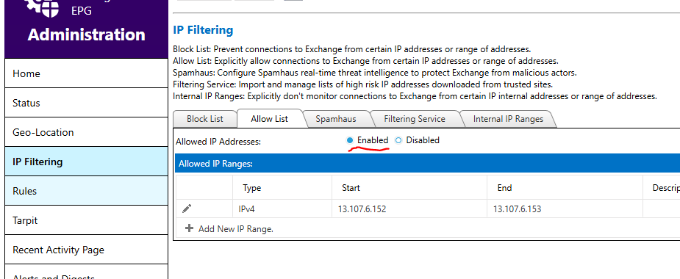This screenshot has height=279, width=680.
Task: Click the EPG logo in the header
Action: [x=42, y=7]
